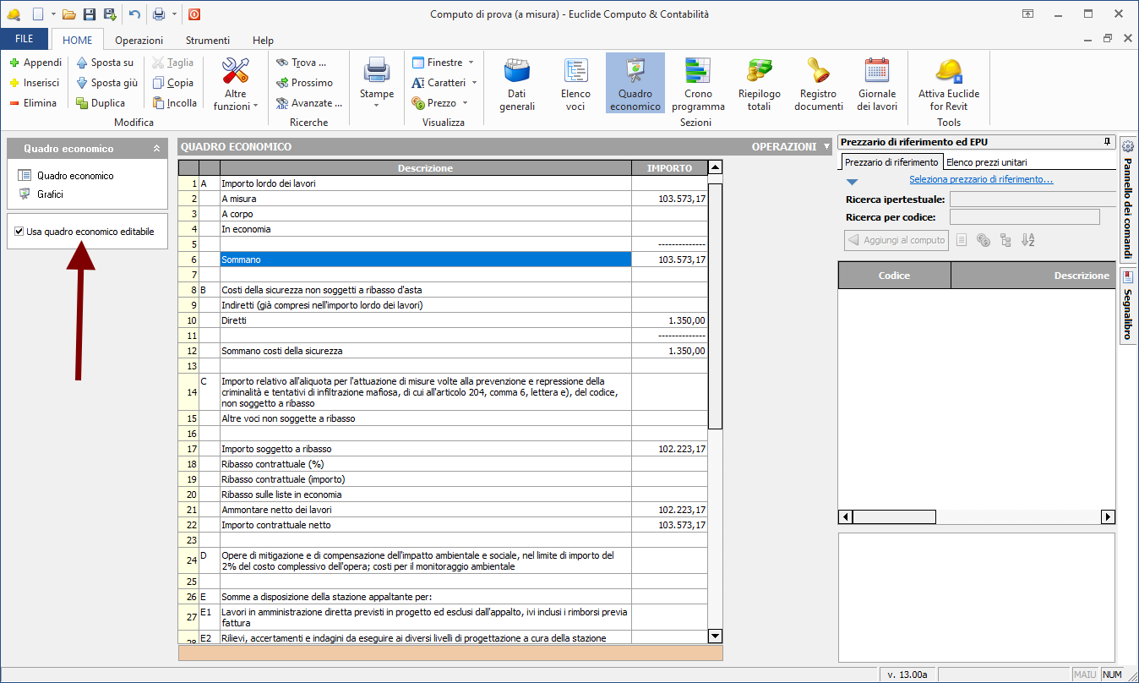Click the Duplica icon in Modifica group
1139x683 pixels.
(83, 103)
